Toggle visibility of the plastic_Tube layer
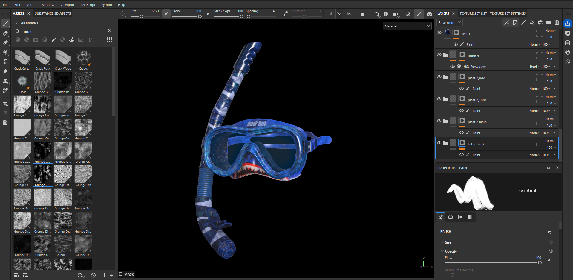Viewport: 573px width, 280px height. tap(439, 99)
